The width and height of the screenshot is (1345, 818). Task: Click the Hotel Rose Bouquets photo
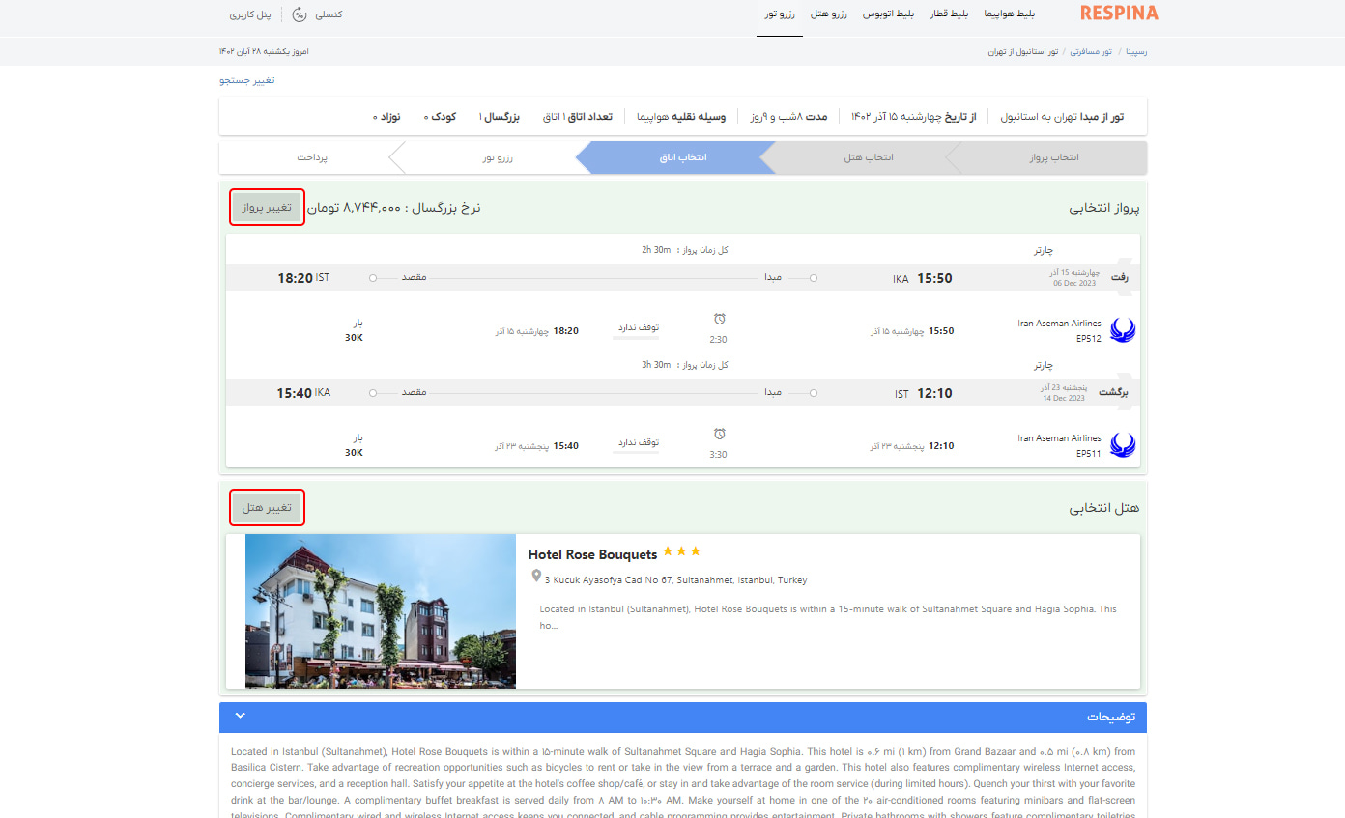click(x=381, y=611)
